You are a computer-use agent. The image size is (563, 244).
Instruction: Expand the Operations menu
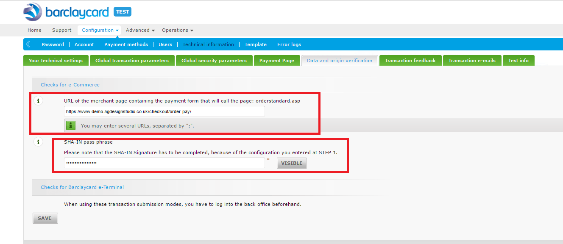tap(178, 30)
